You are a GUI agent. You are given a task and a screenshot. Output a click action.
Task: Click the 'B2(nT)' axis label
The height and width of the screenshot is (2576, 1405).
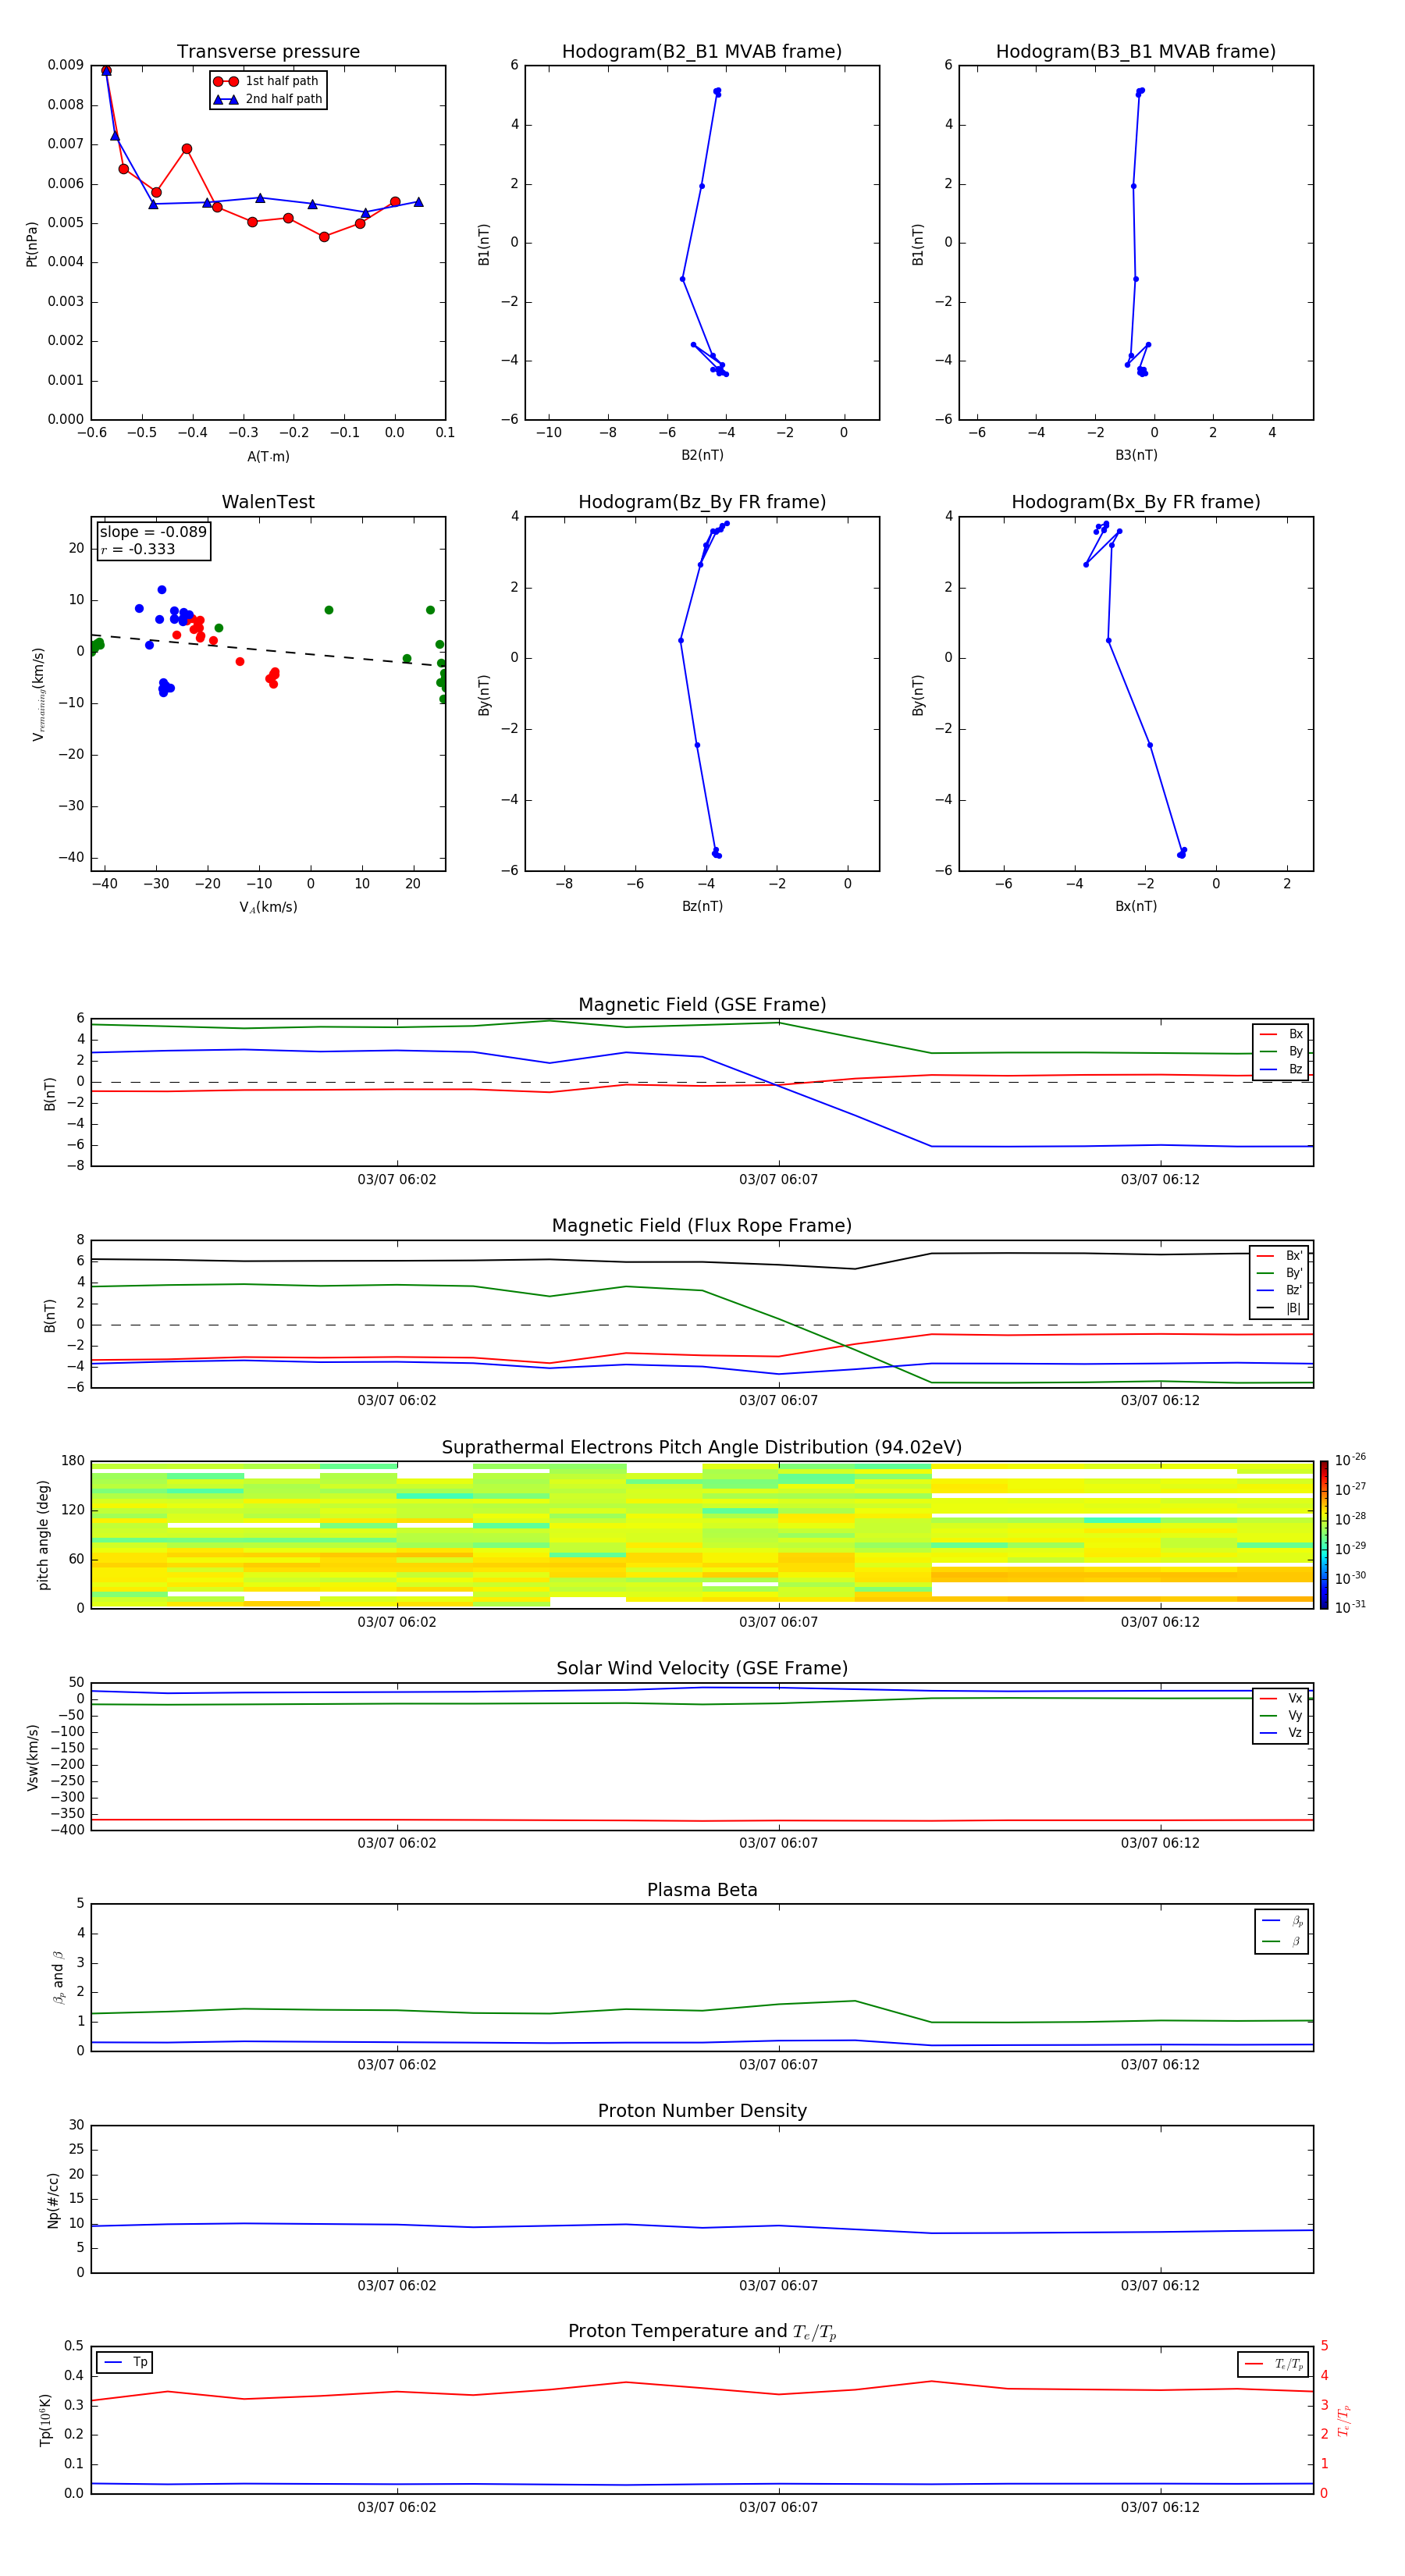click(x=702, y=455)
